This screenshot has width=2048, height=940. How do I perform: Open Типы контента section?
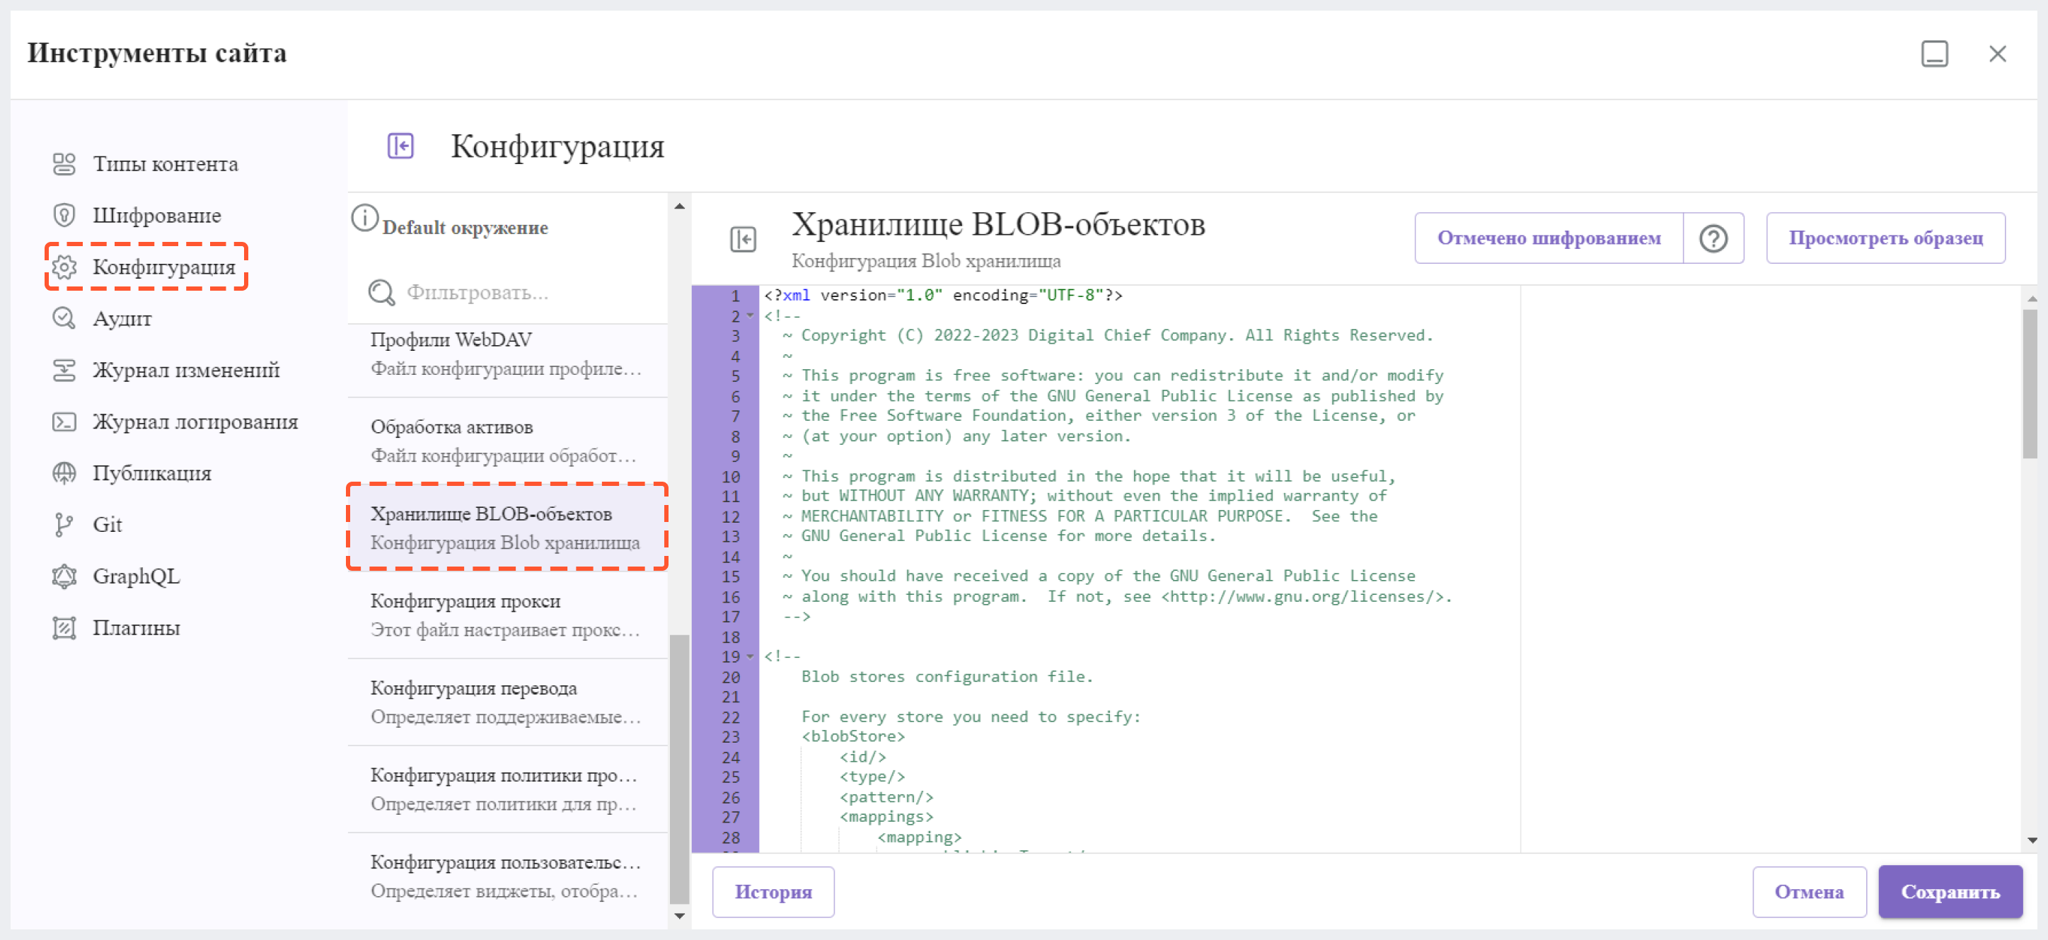point(166,163)
